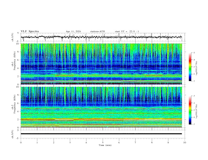This screenshot has height=160, width=208.
Task: Click the "-7" tick on ch.2 colorbar
Action: pyautogui.click(x=194, y=124)
